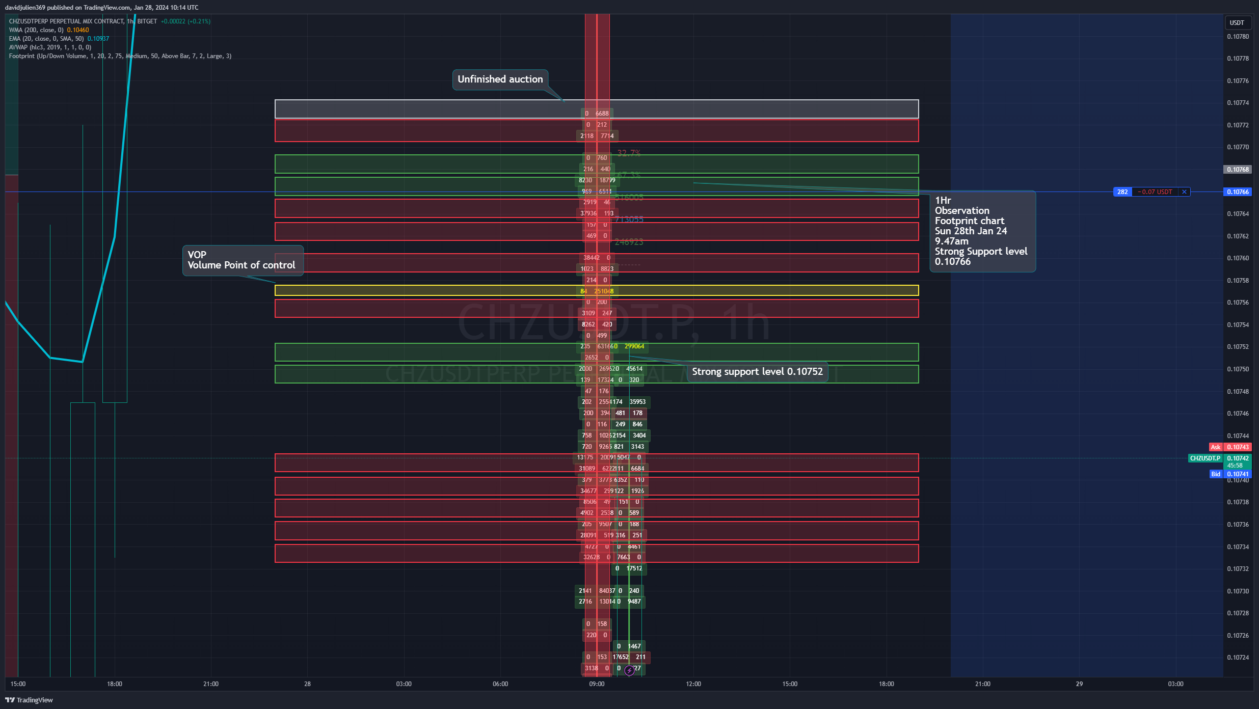
Task: Select the VOP Volume Point of control callout
Action: click(243, 260)
